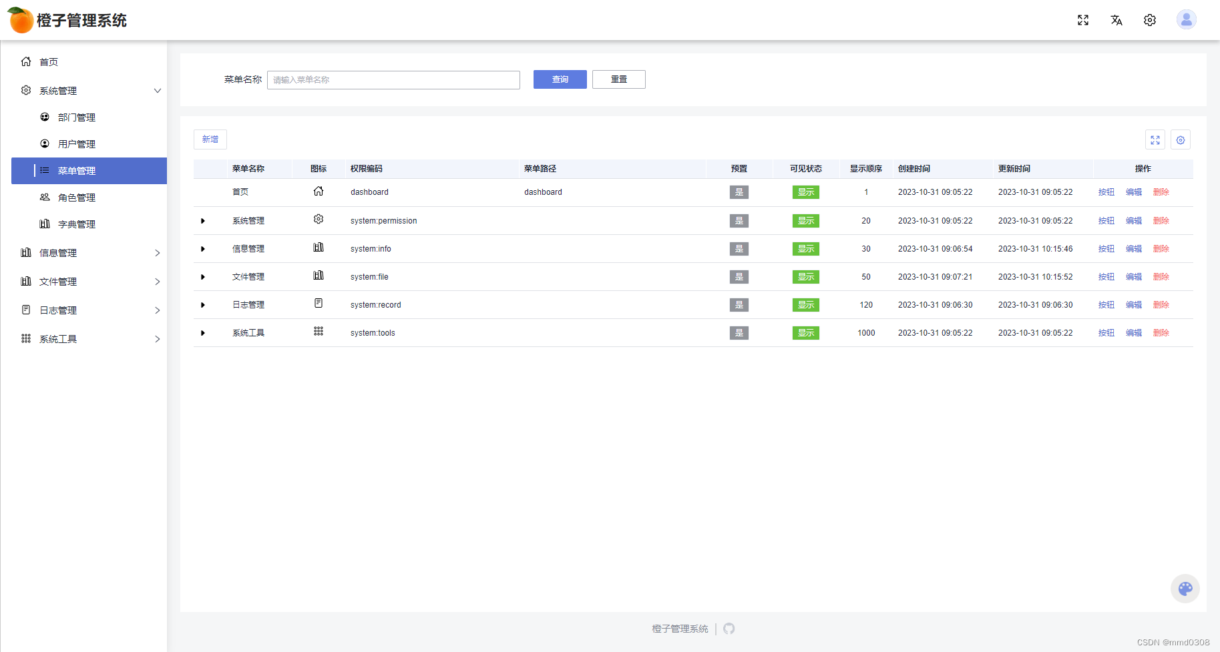Focus the 菜单名称 search input
Screen dimensions: 1220x652
(x=393, y=80)
